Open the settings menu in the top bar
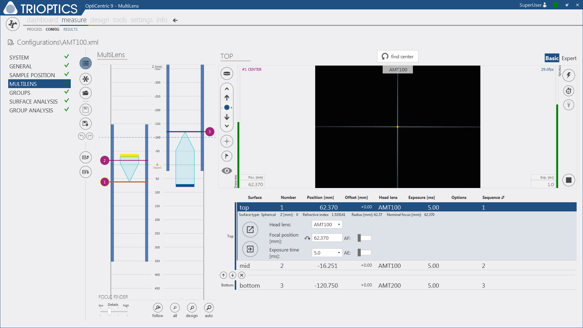This screenshot has height=328, width=583. [141, 20]
